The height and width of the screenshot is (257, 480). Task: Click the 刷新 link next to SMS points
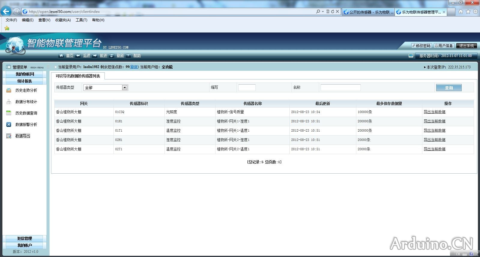[x=134, y=67]
